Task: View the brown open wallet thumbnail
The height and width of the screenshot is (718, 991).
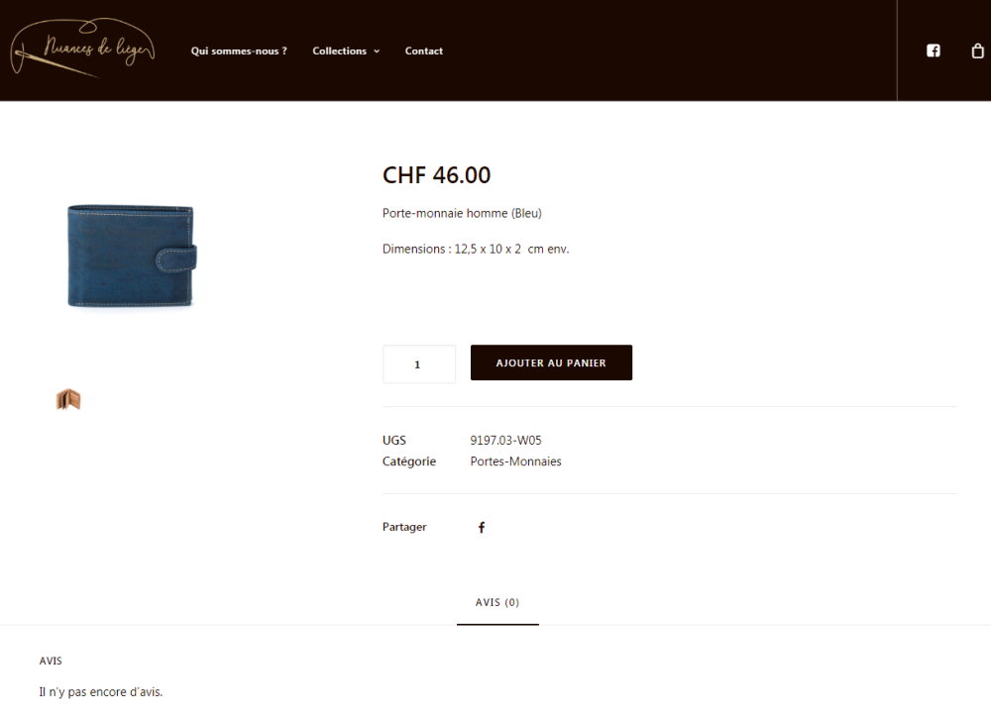Action: point(68,399)
